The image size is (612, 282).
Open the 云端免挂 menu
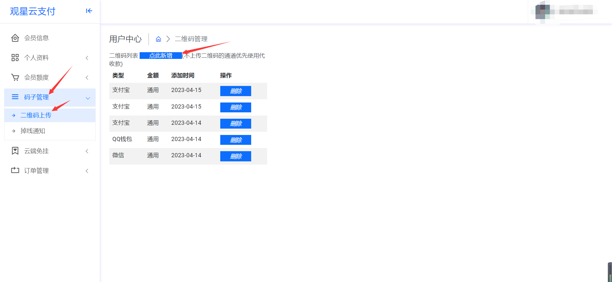(50, 151)
